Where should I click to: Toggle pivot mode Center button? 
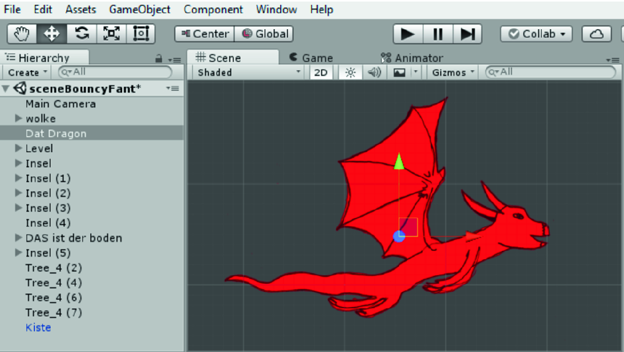[x=205, y=34]
